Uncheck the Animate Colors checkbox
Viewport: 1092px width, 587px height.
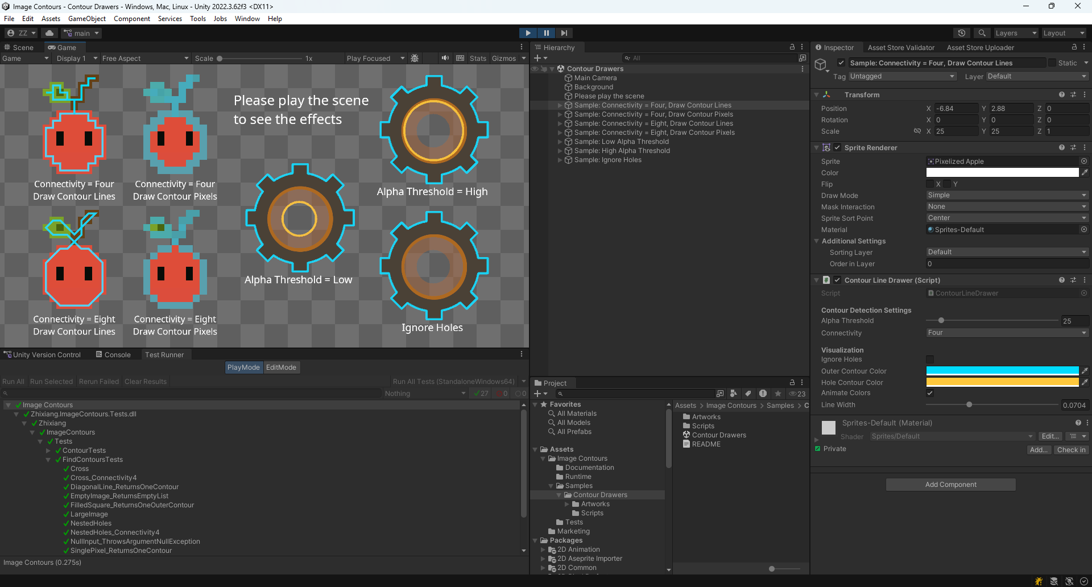pos(930,393)
